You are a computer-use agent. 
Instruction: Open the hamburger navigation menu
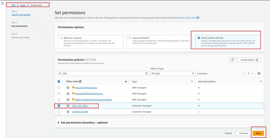(x=2, y=3)
